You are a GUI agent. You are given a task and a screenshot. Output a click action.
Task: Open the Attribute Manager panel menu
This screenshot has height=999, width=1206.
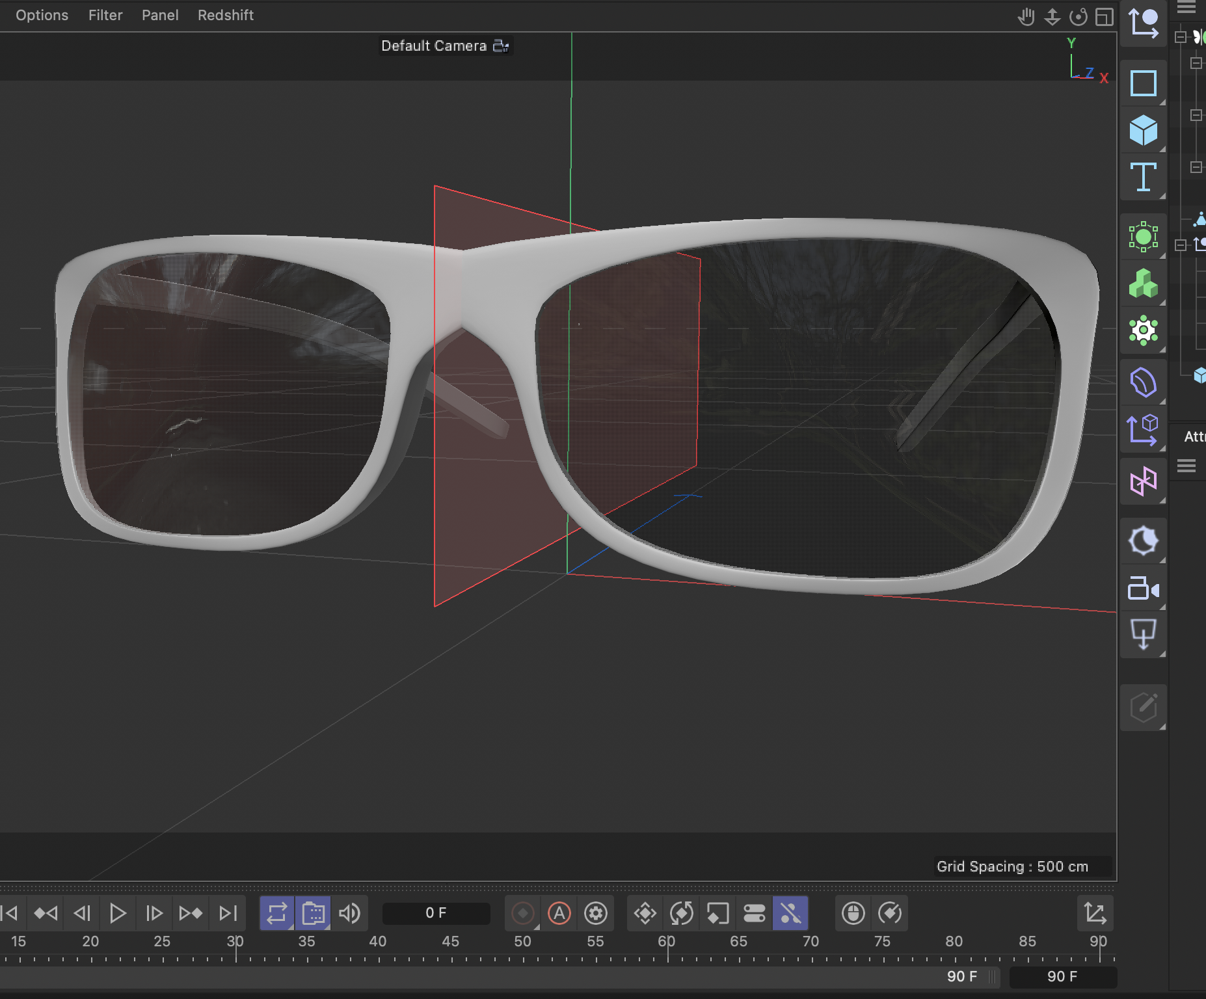click(x=1188, y=466)
